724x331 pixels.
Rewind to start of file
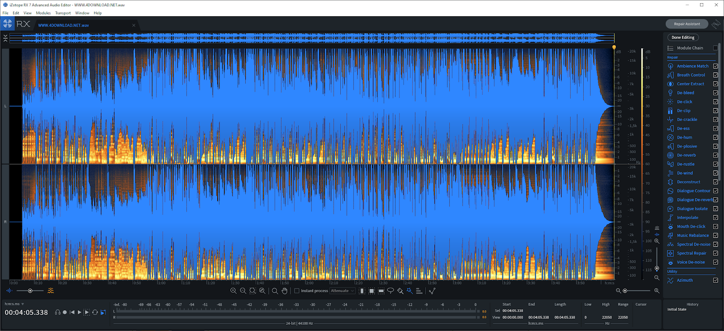[72, 312]
